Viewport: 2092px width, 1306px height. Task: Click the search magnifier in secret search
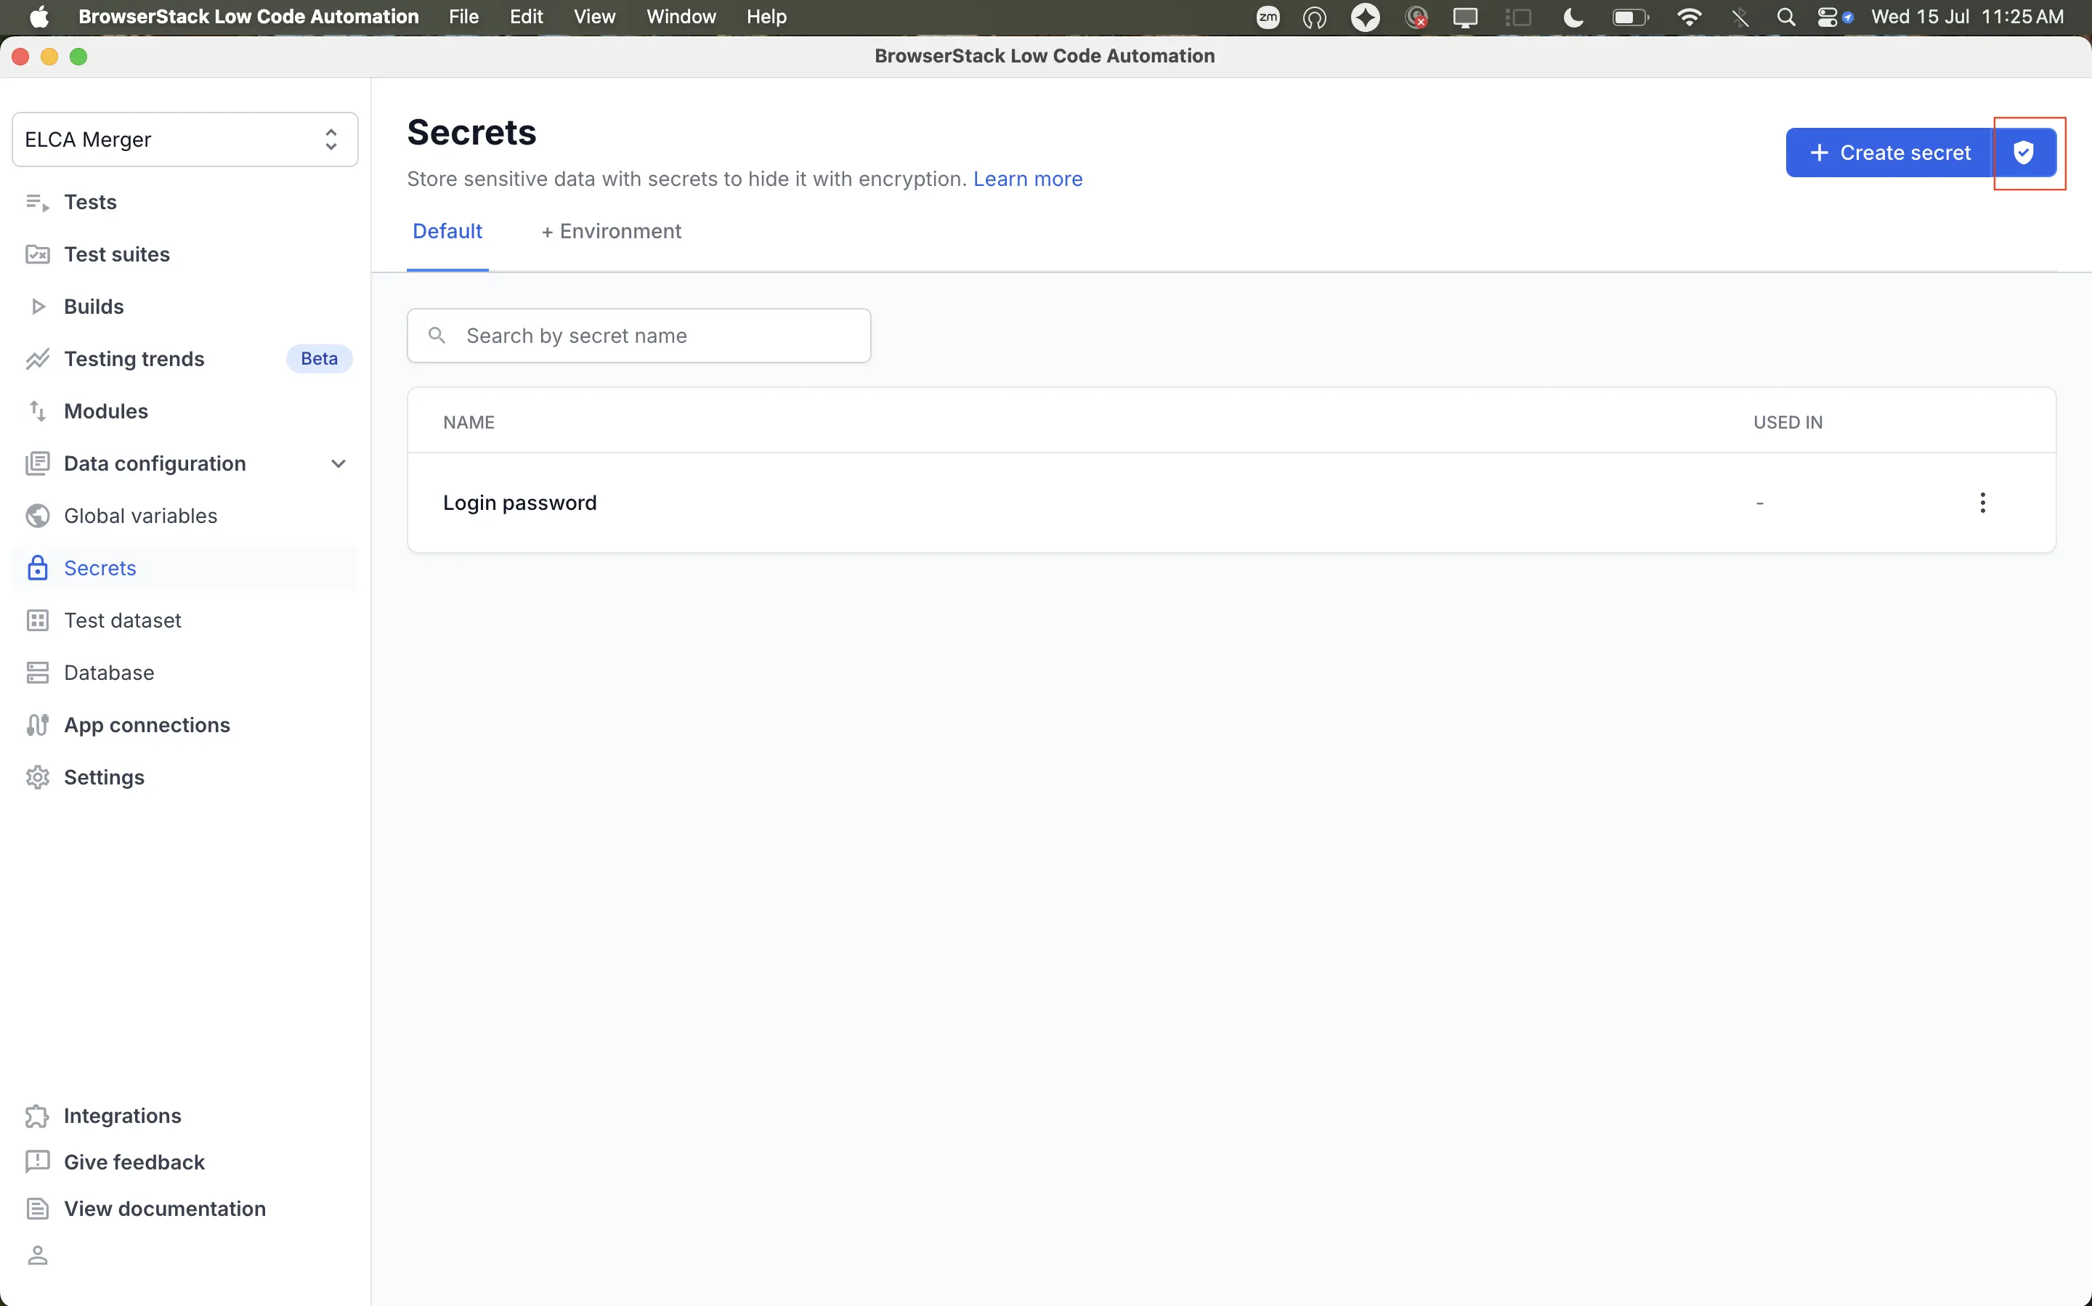coord(437,335)
